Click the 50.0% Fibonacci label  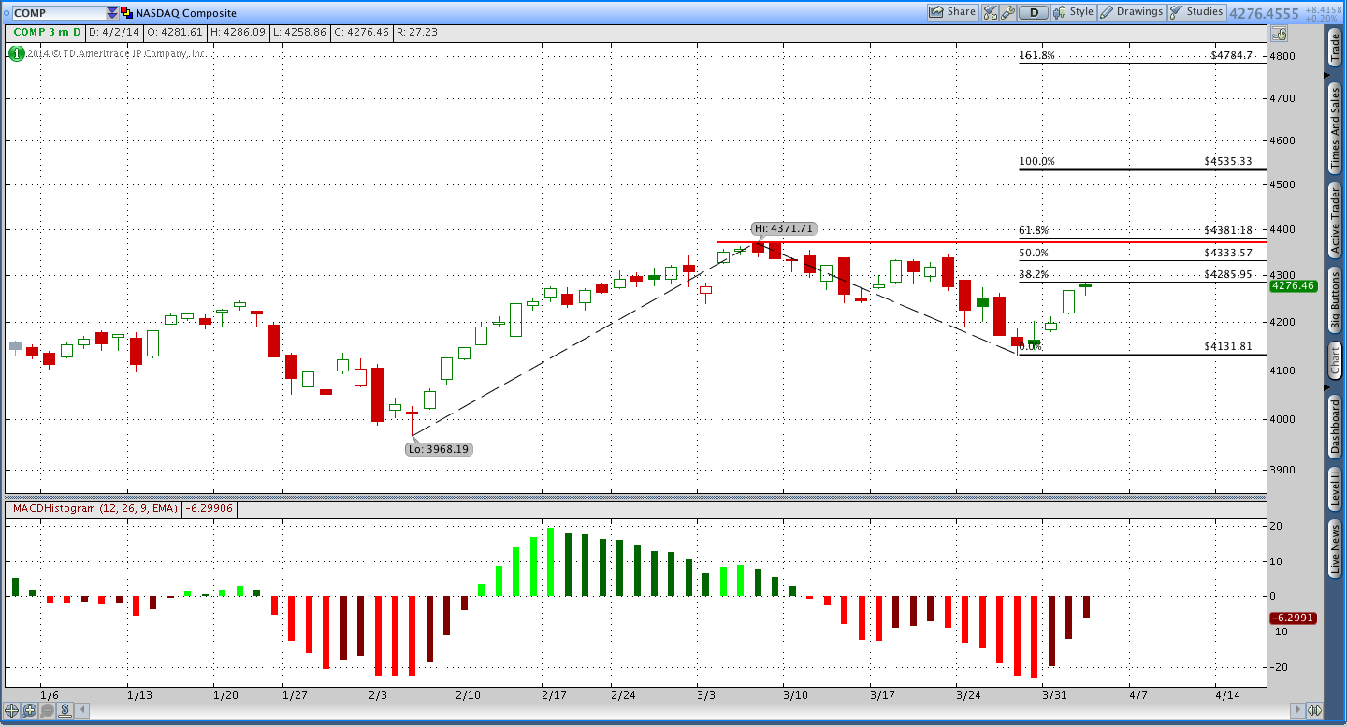[x=1034, y=253]
